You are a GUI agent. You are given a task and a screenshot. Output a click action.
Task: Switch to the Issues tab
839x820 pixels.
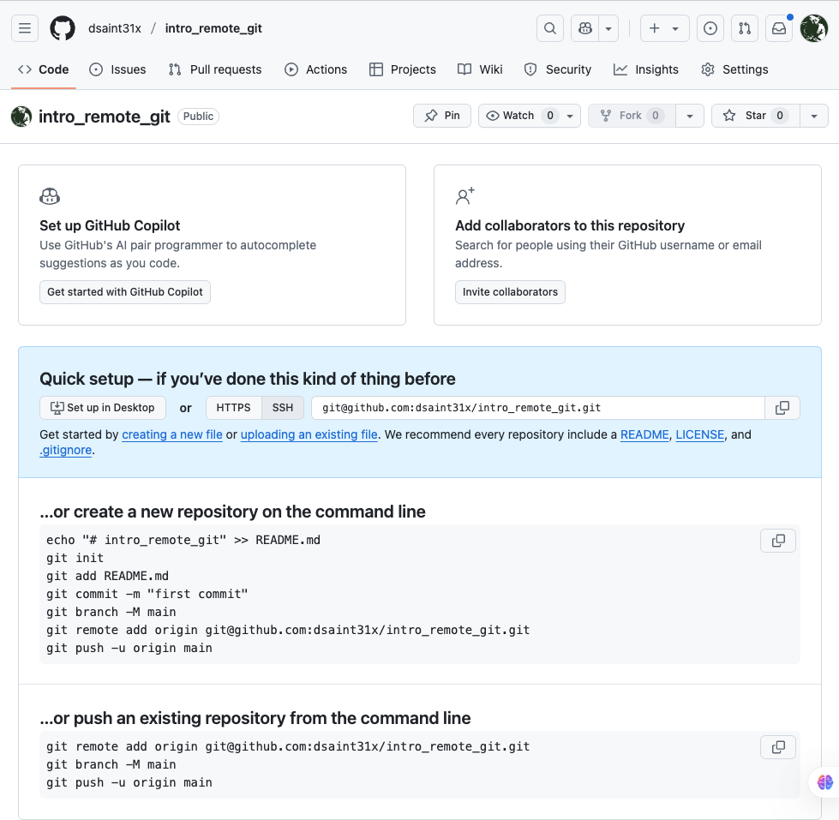(117, 69)
